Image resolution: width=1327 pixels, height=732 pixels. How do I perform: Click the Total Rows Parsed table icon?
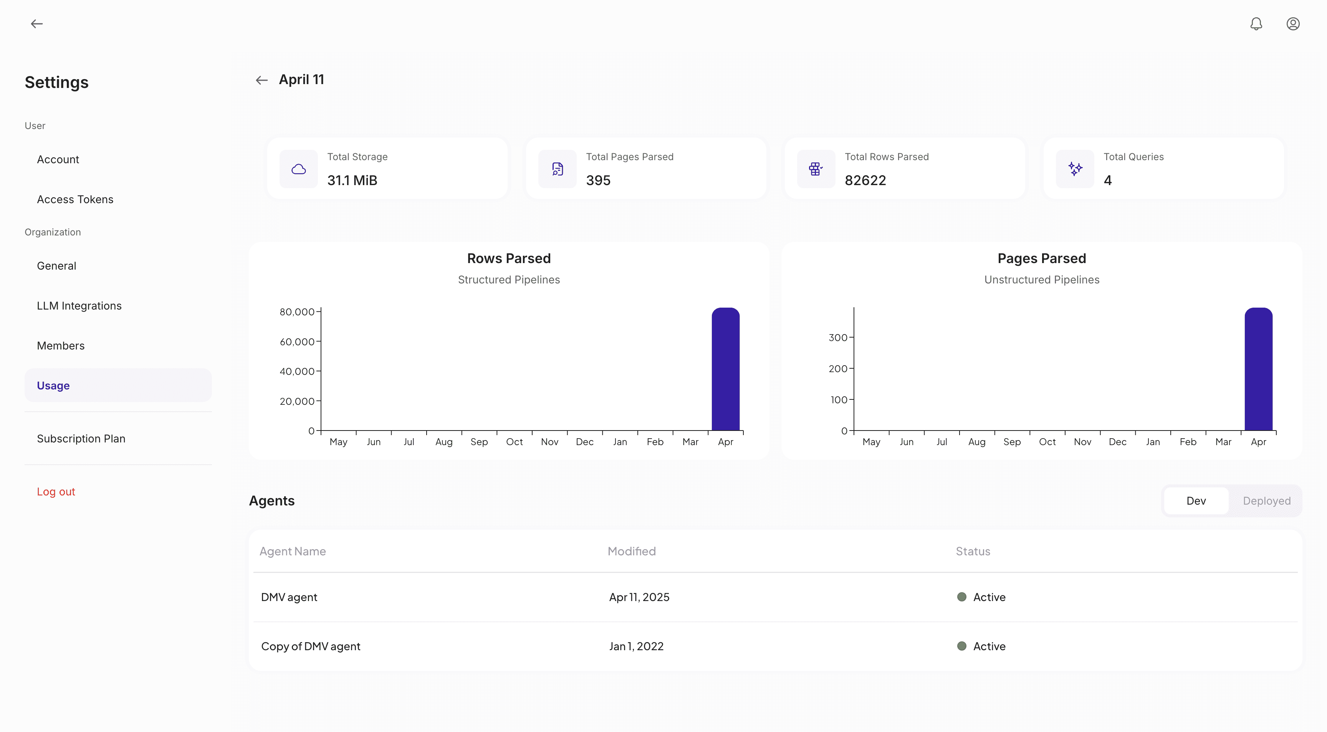[x=816, y=169]
